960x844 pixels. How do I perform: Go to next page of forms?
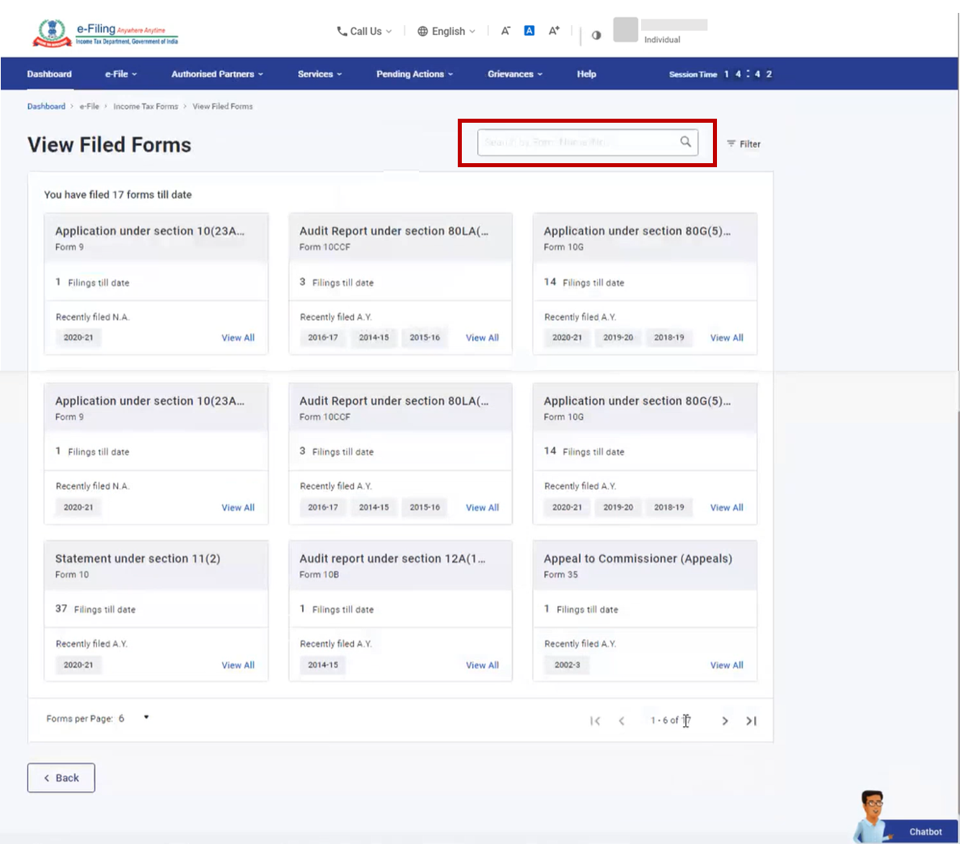tap(725, 720)
